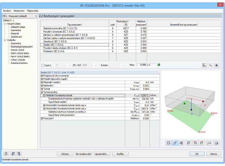Collapse Horizontální konstanta tuhosti okolo osy y
The width and height of the screenshot is (225, 166).
point(44,109)
